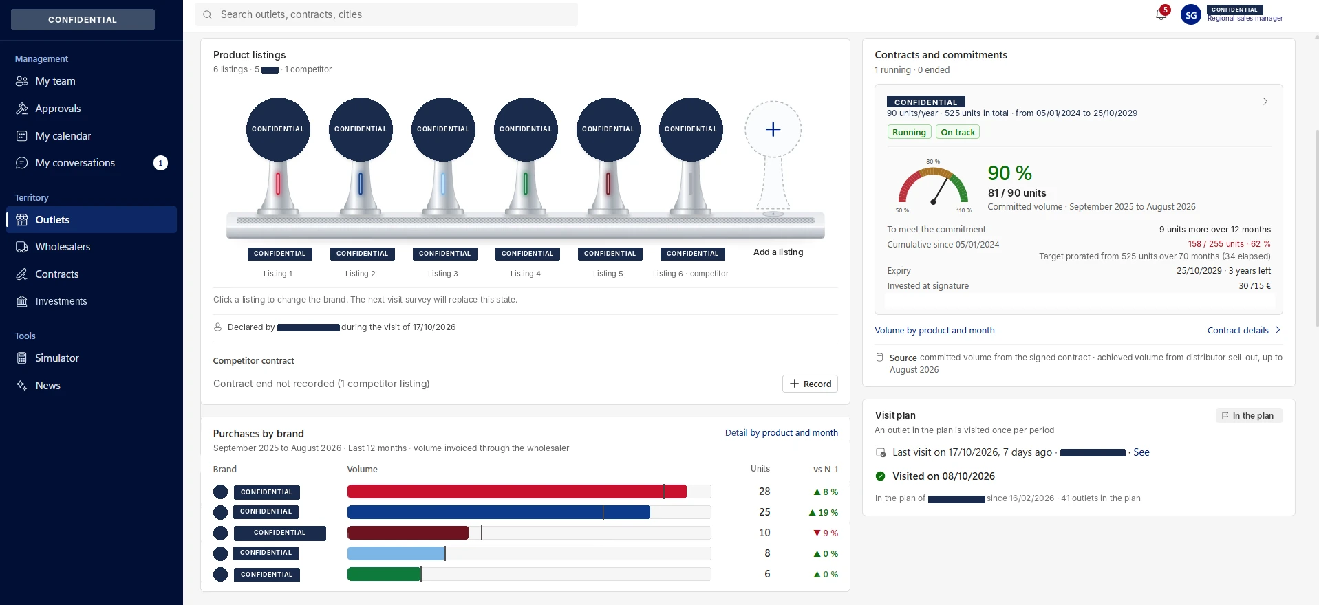Open the notifications bell icon

coord(1161,14)
